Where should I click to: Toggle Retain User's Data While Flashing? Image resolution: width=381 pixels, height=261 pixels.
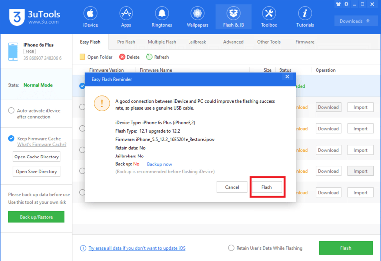(231, 248)
